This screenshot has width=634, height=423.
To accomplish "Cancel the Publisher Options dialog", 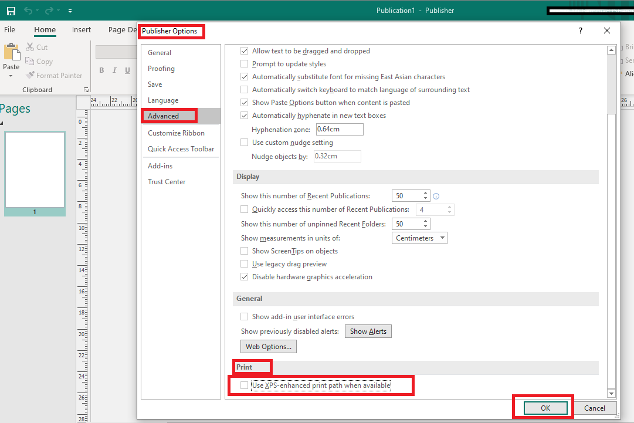I will tap(594, 408).
